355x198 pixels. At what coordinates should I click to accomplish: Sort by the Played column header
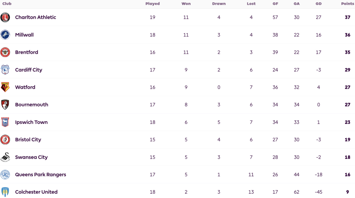coord(153,4)
